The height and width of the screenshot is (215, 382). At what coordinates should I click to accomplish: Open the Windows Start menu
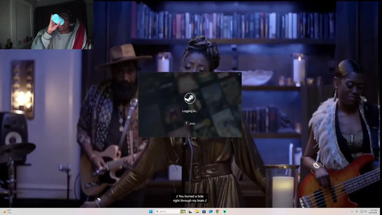coord(151,211)
